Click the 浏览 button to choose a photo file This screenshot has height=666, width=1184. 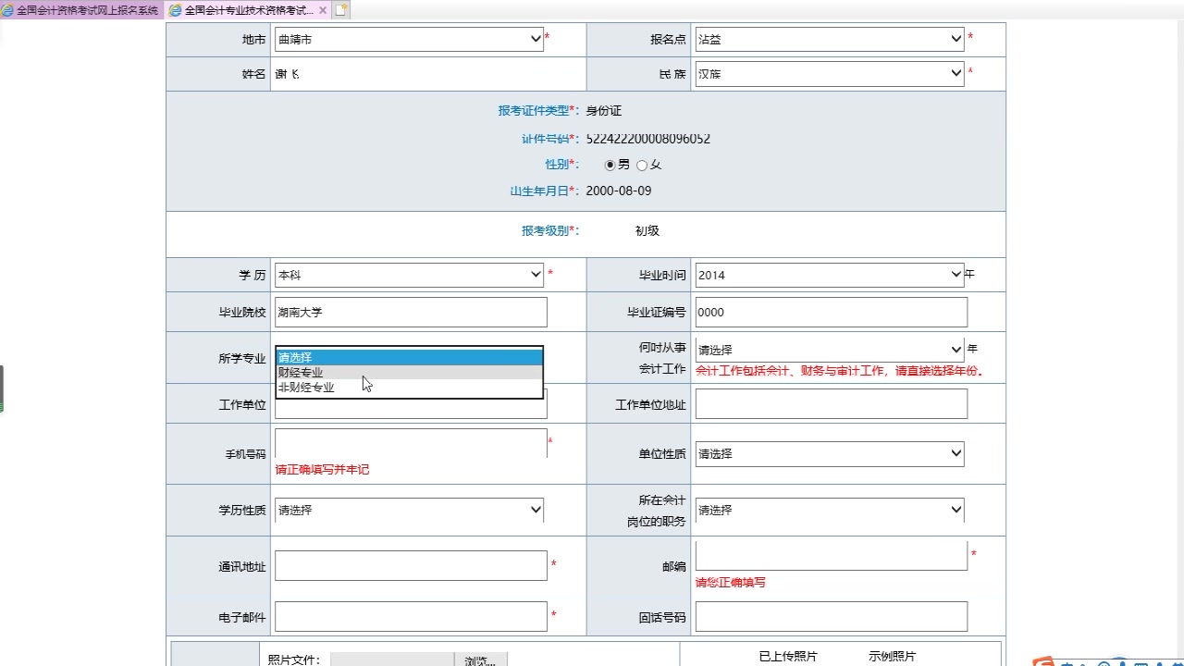pyautogui.click(x=479, y=660)
